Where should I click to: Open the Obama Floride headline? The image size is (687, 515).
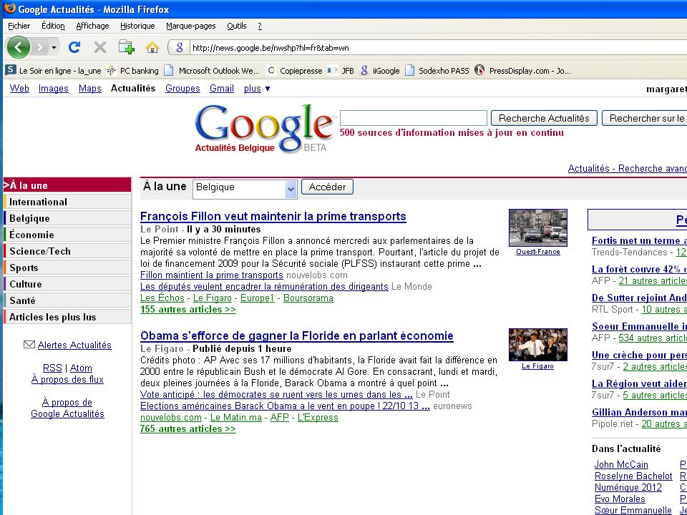[x=296, y=336]
